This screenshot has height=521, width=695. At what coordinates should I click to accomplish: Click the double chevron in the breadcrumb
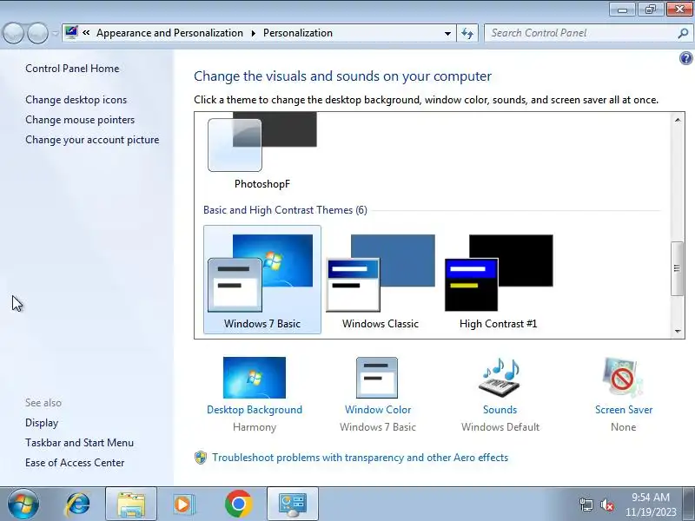point(86,32)
